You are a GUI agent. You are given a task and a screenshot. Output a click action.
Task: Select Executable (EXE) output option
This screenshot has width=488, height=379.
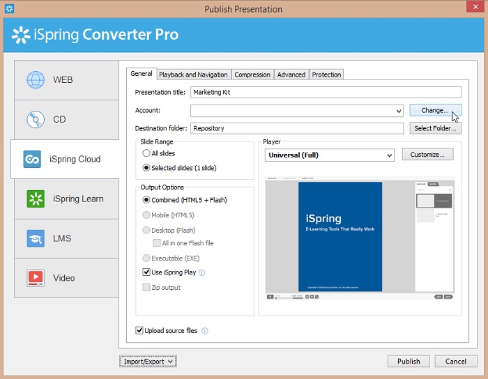tap(146, 258)
